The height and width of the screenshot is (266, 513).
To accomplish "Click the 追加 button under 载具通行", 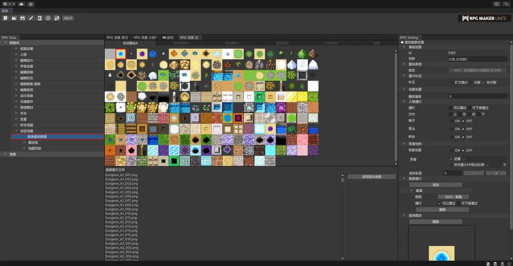I will [x=435, y=185].
